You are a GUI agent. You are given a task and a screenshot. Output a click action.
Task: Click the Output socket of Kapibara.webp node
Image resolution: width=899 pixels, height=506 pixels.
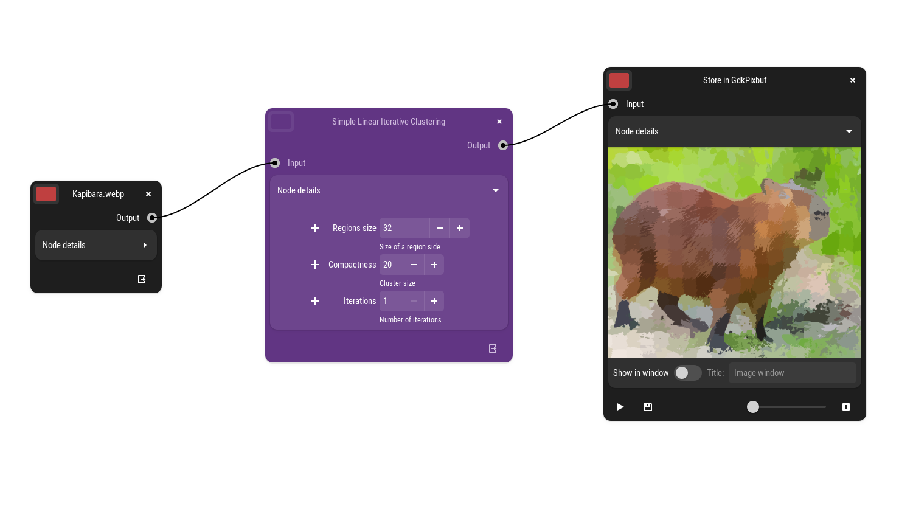click(x=152, y=218)
